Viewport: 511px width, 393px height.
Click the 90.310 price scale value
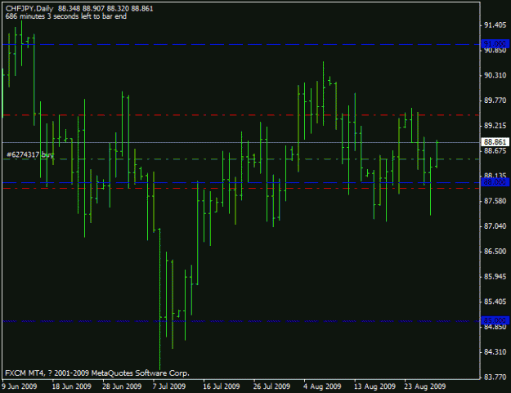(x=495, y=75)
